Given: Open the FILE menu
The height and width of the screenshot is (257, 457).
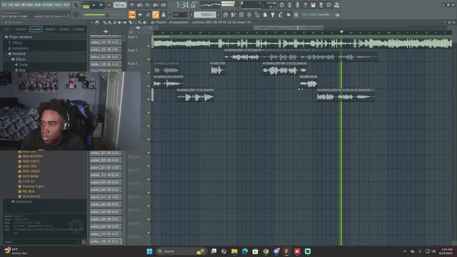Looking at the screenshot, I should tap(5, 5).
